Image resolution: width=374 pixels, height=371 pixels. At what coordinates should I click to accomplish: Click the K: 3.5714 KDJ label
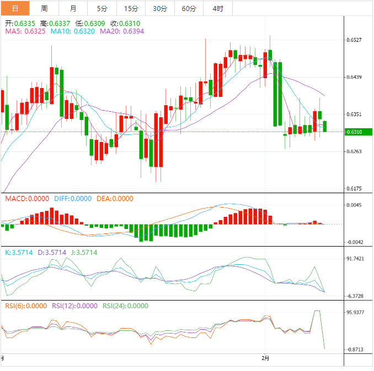point(19,253)
